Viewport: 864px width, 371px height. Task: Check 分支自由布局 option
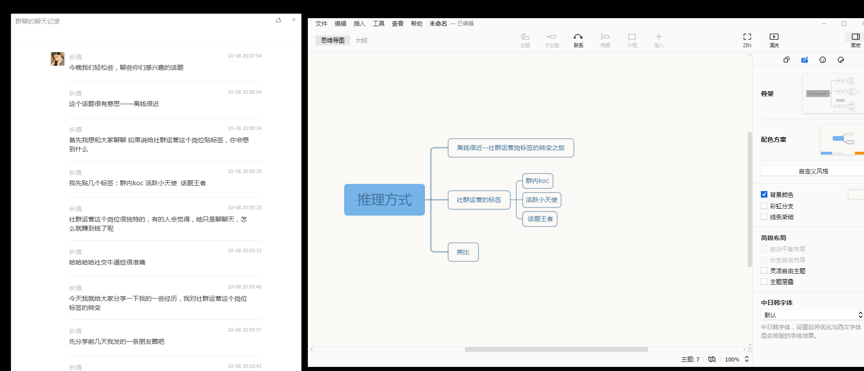pyautogui.click(x=764, y=260)
